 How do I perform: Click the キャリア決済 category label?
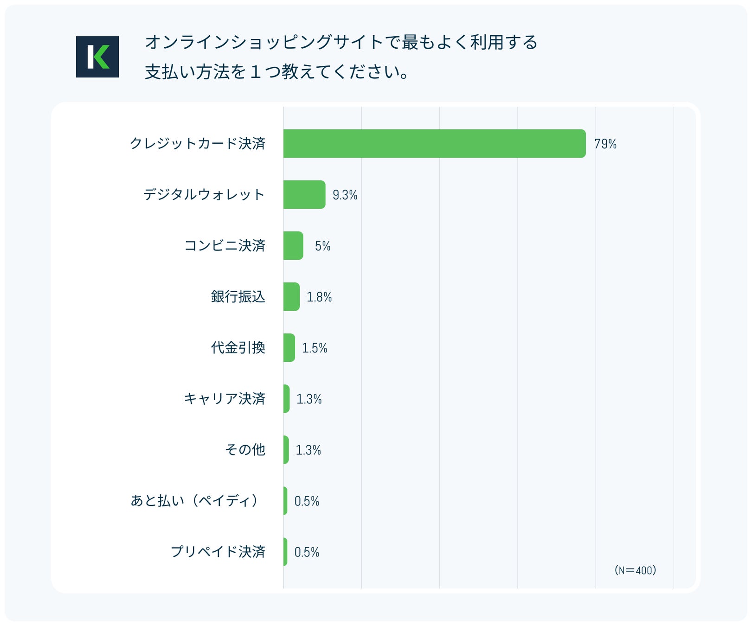click(x=225, y=399)
